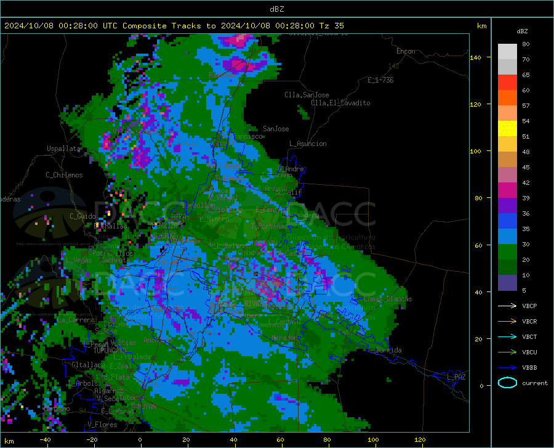Select the green 20–30 dBZ swatch
554x448 pixels.
507,252
